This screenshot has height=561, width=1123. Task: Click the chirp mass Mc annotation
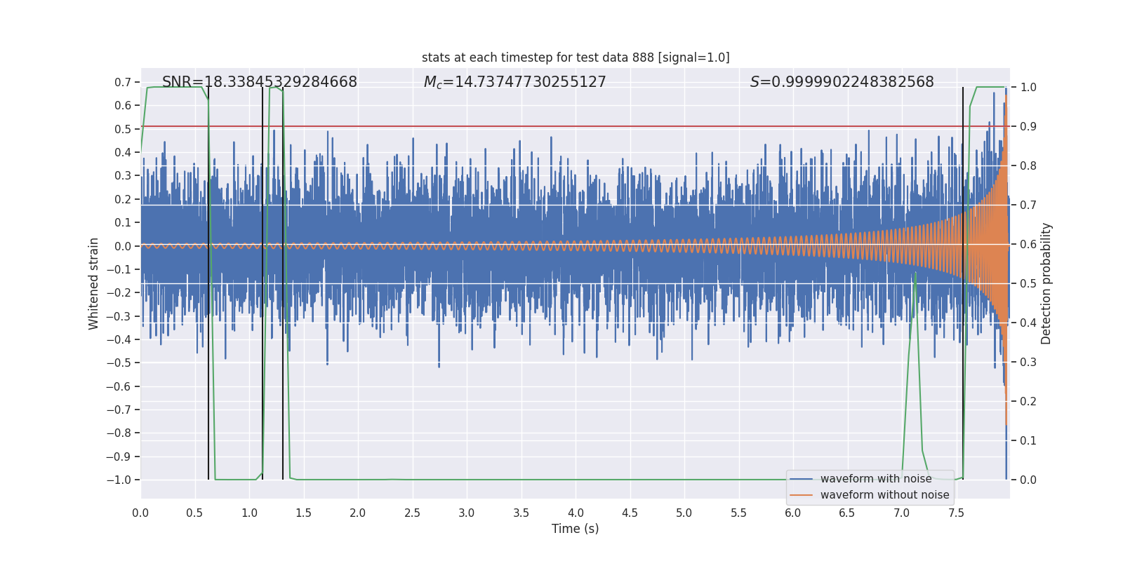[x=514, y=82]
